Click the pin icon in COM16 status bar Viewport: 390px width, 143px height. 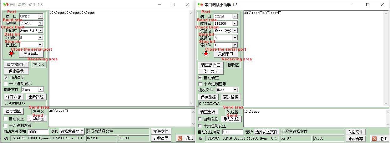coord(200,138)
